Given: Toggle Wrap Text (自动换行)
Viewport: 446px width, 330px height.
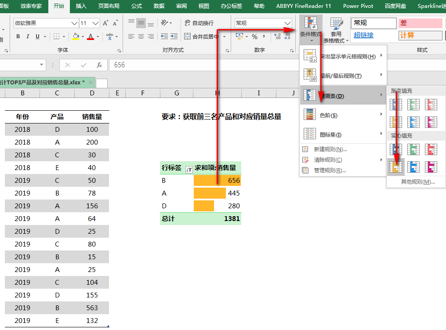Looking at the screenshot, I should (199, 23).
